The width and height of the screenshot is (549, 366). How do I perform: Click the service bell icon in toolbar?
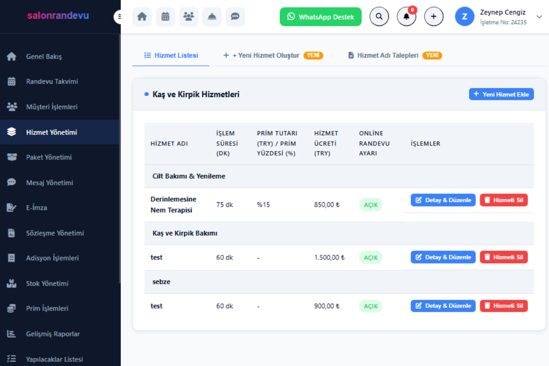(x=212, y=17)
